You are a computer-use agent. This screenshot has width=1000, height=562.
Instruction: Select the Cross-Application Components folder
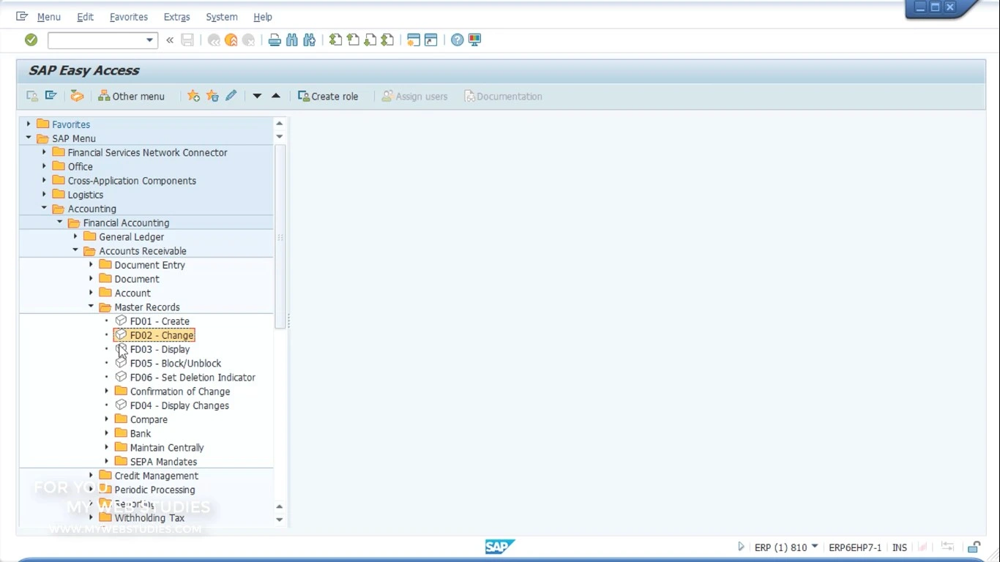pos(132,181)
